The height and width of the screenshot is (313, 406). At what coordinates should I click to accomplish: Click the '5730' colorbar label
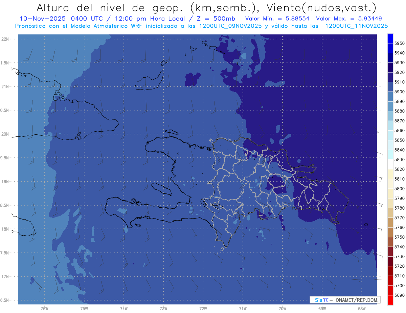point(399,257)
